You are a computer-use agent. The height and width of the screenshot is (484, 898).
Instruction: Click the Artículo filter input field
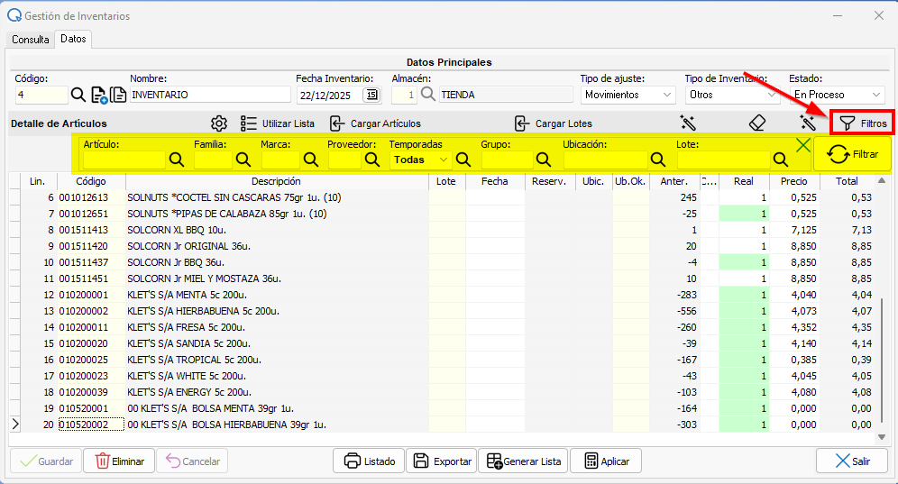124,160
